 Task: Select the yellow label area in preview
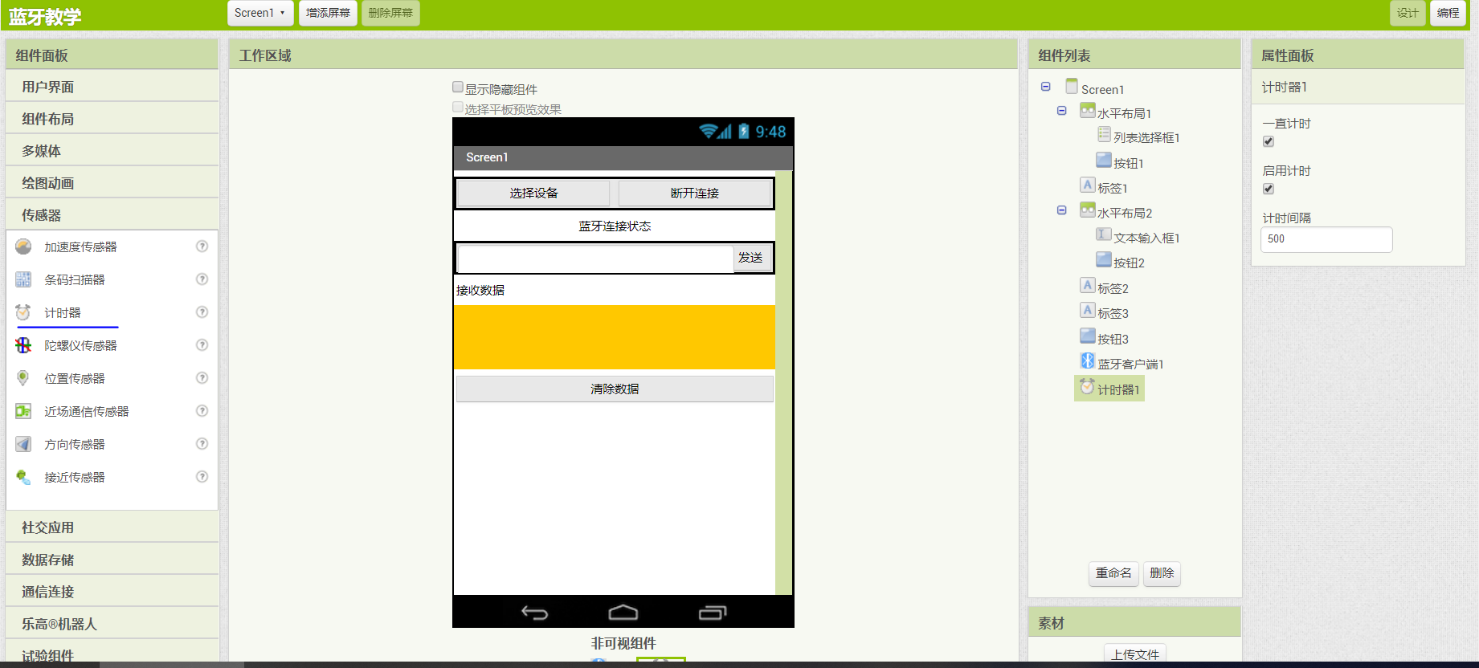[615, 337]
